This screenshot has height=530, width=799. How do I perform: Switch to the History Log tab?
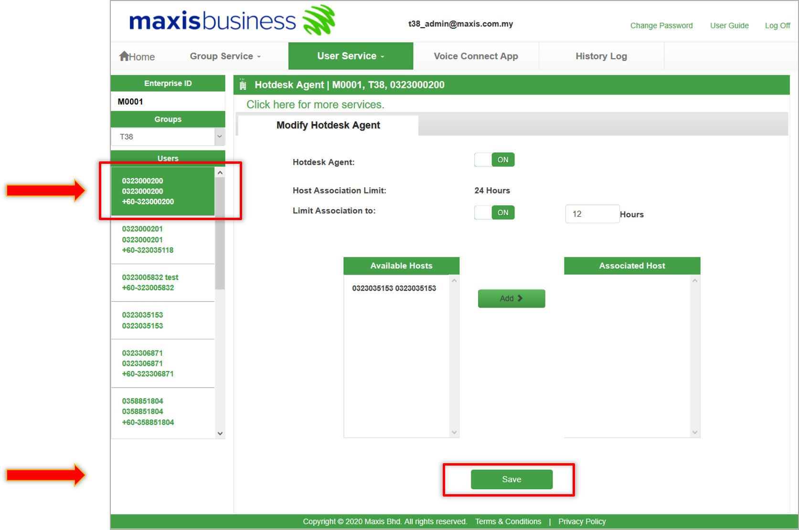coord(601,56)
